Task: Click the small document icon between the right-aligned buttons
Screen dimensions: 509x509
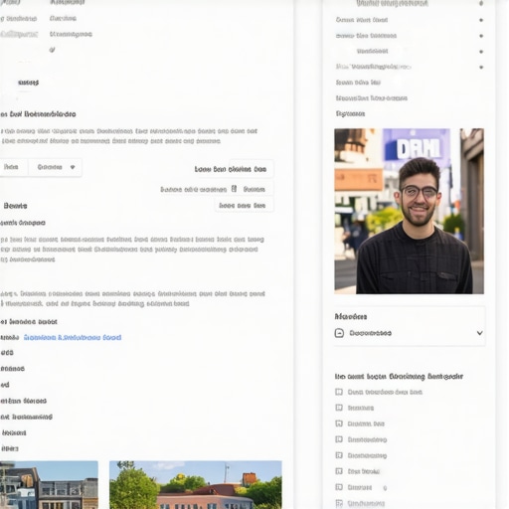Action: click(x=234, y=189)
